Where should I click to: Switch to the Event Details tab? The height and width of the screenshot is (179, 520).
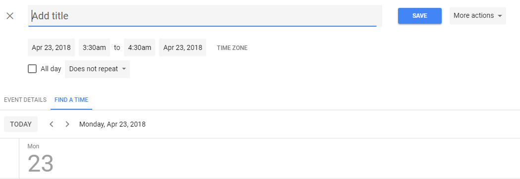(25, 99)
